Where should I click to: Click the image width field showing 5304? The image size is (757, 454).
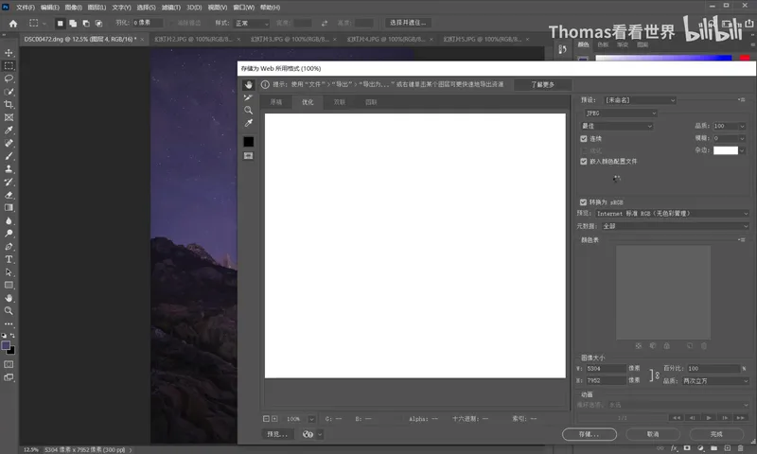pyautogui.click(x=606, y=369)
